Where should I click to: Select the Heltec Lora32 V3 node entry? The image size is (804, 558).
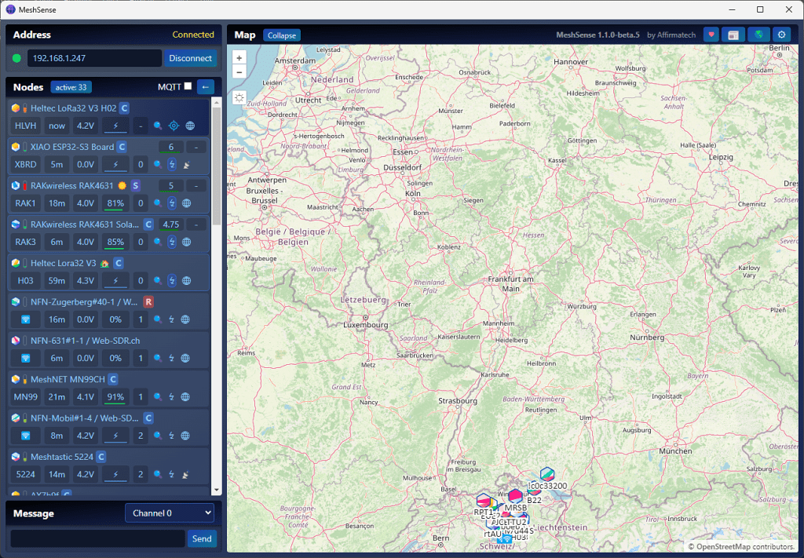63,263
